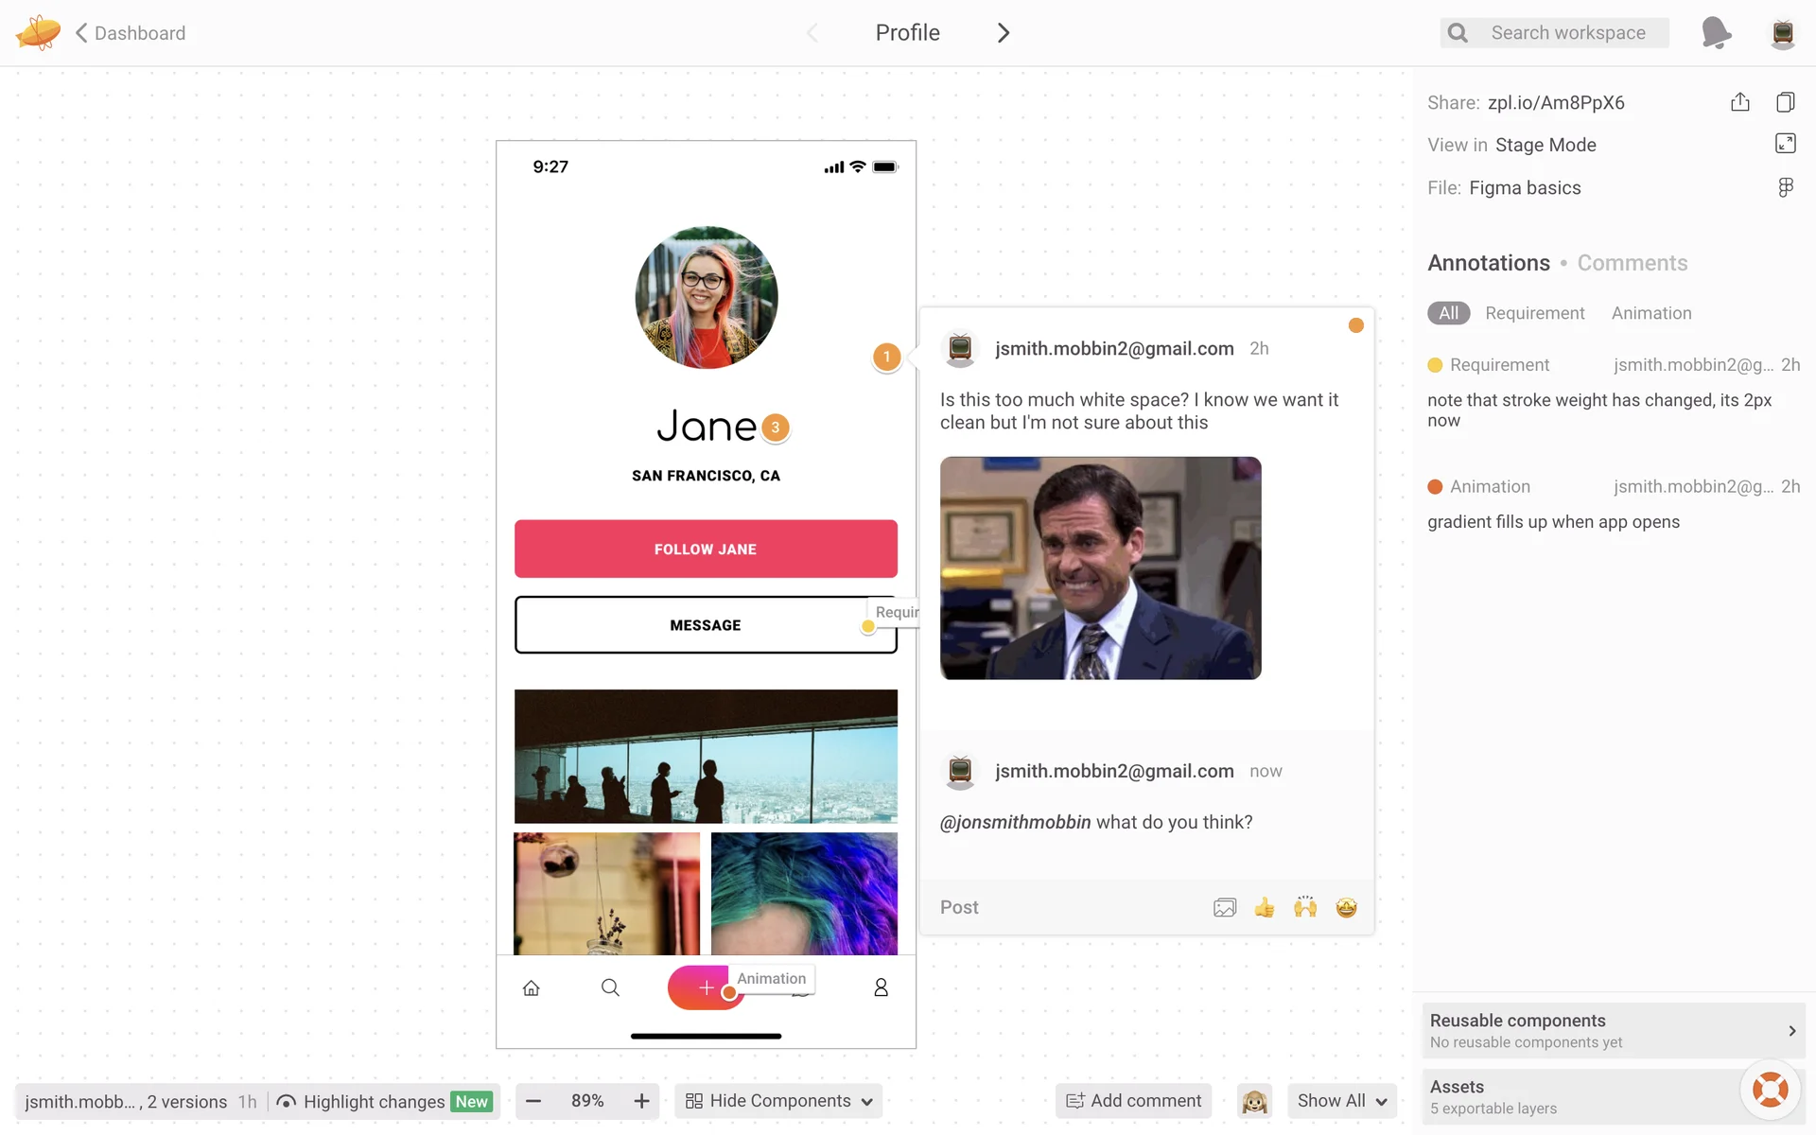
Task: Filter annotations by Animation
Action: 1650,313
